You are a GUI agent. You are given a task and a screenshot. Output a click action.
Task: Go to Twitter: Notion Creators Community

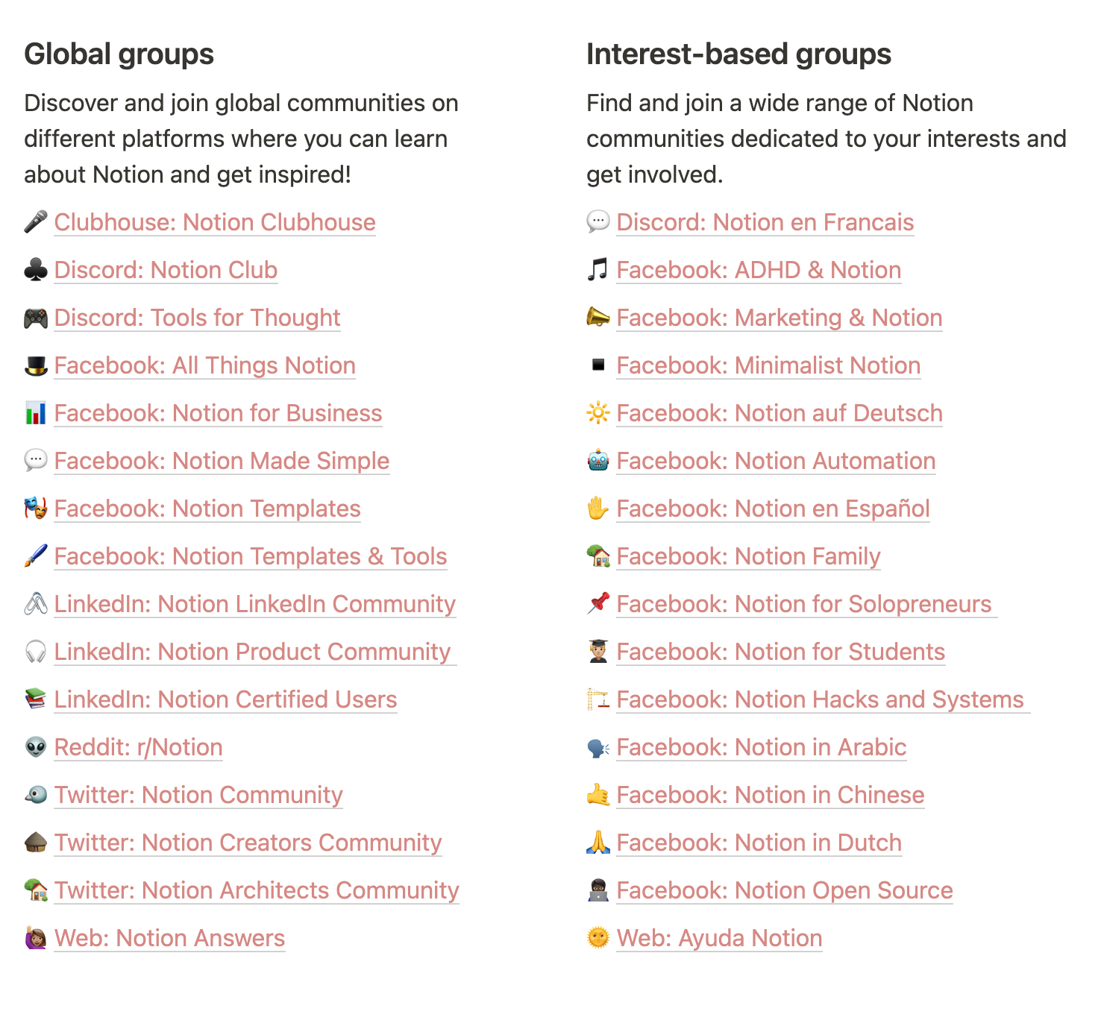click(248, 843)
